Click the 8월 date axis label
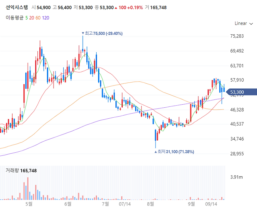 (150, 204)
